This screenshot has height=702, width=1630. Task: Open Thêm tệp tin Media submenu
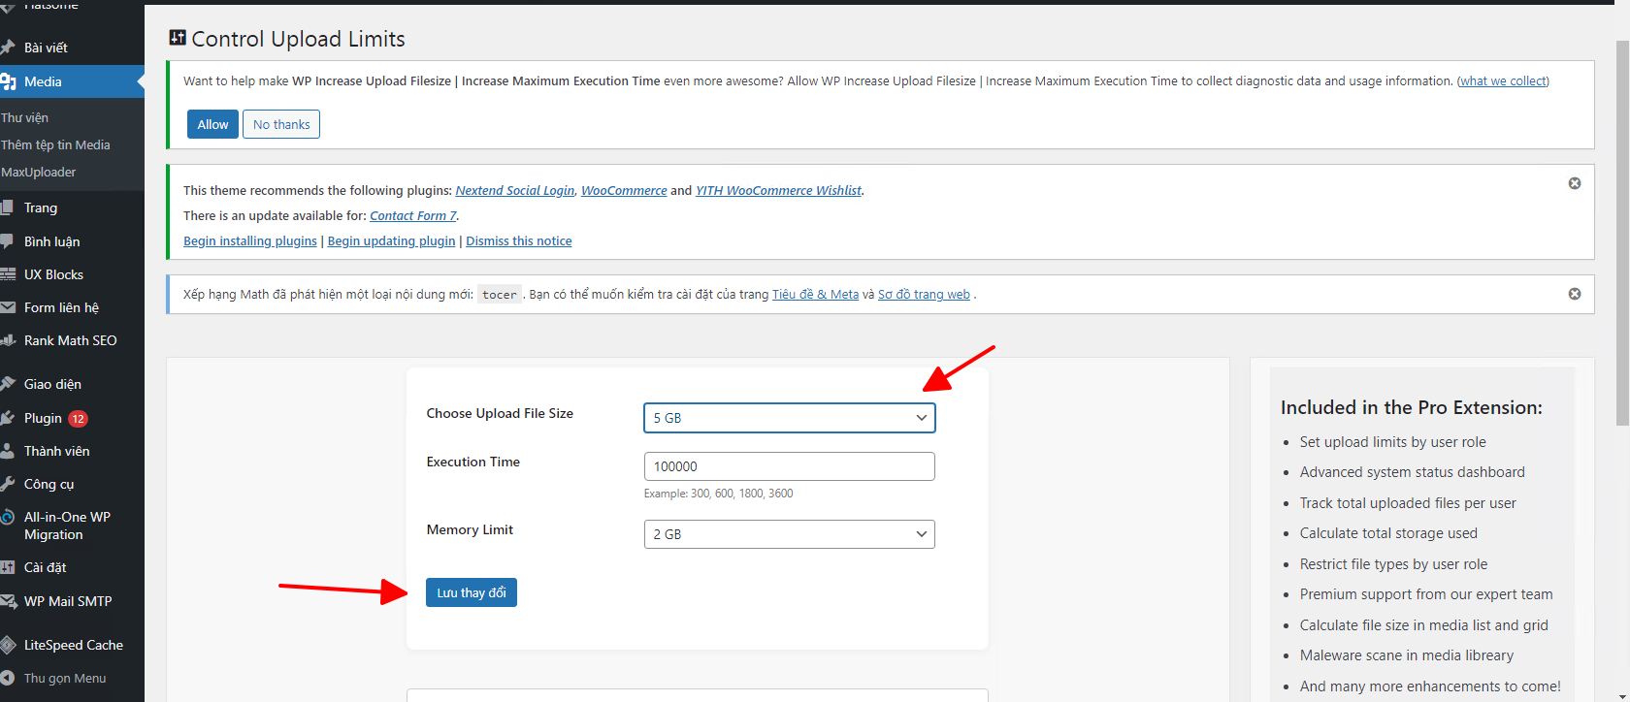55,144
